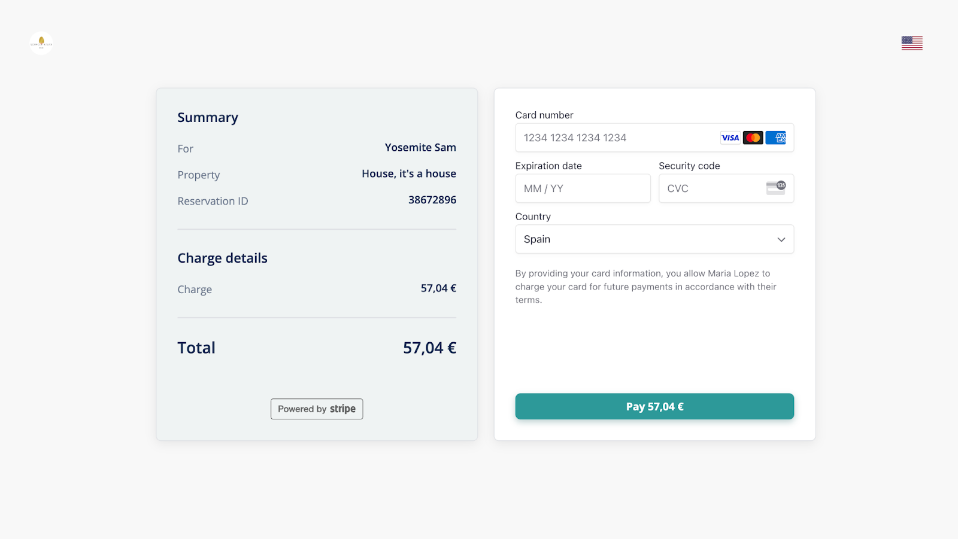Screen dimensions: 958x539
Task: Click the guest name Yosemite Sam
Action: click(x=420, y=148)
